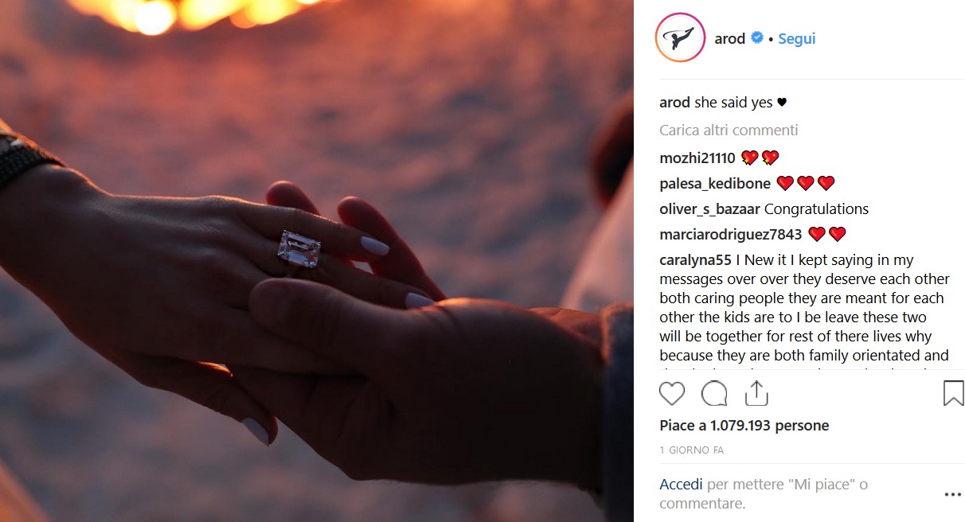965x522 pixels.
Task: Open caralyna55 commenter profile
Action: coord(696,260)
